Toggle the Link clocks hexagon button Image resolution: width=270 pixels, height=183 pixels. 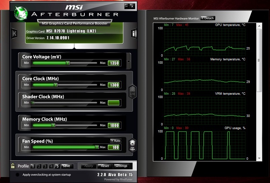[x=132, y=92]
